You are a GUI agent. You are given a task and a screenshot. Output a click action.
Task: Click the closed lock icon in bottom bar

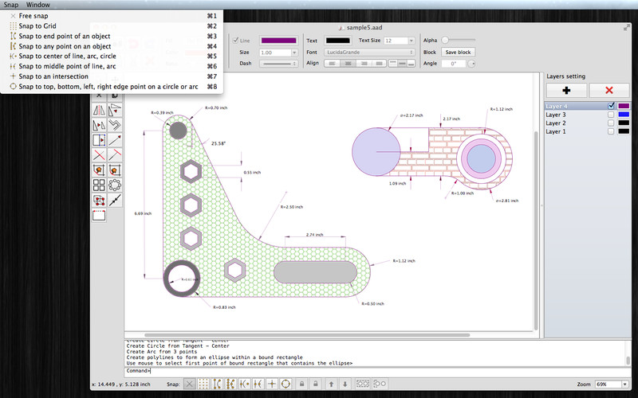point(301,384)
